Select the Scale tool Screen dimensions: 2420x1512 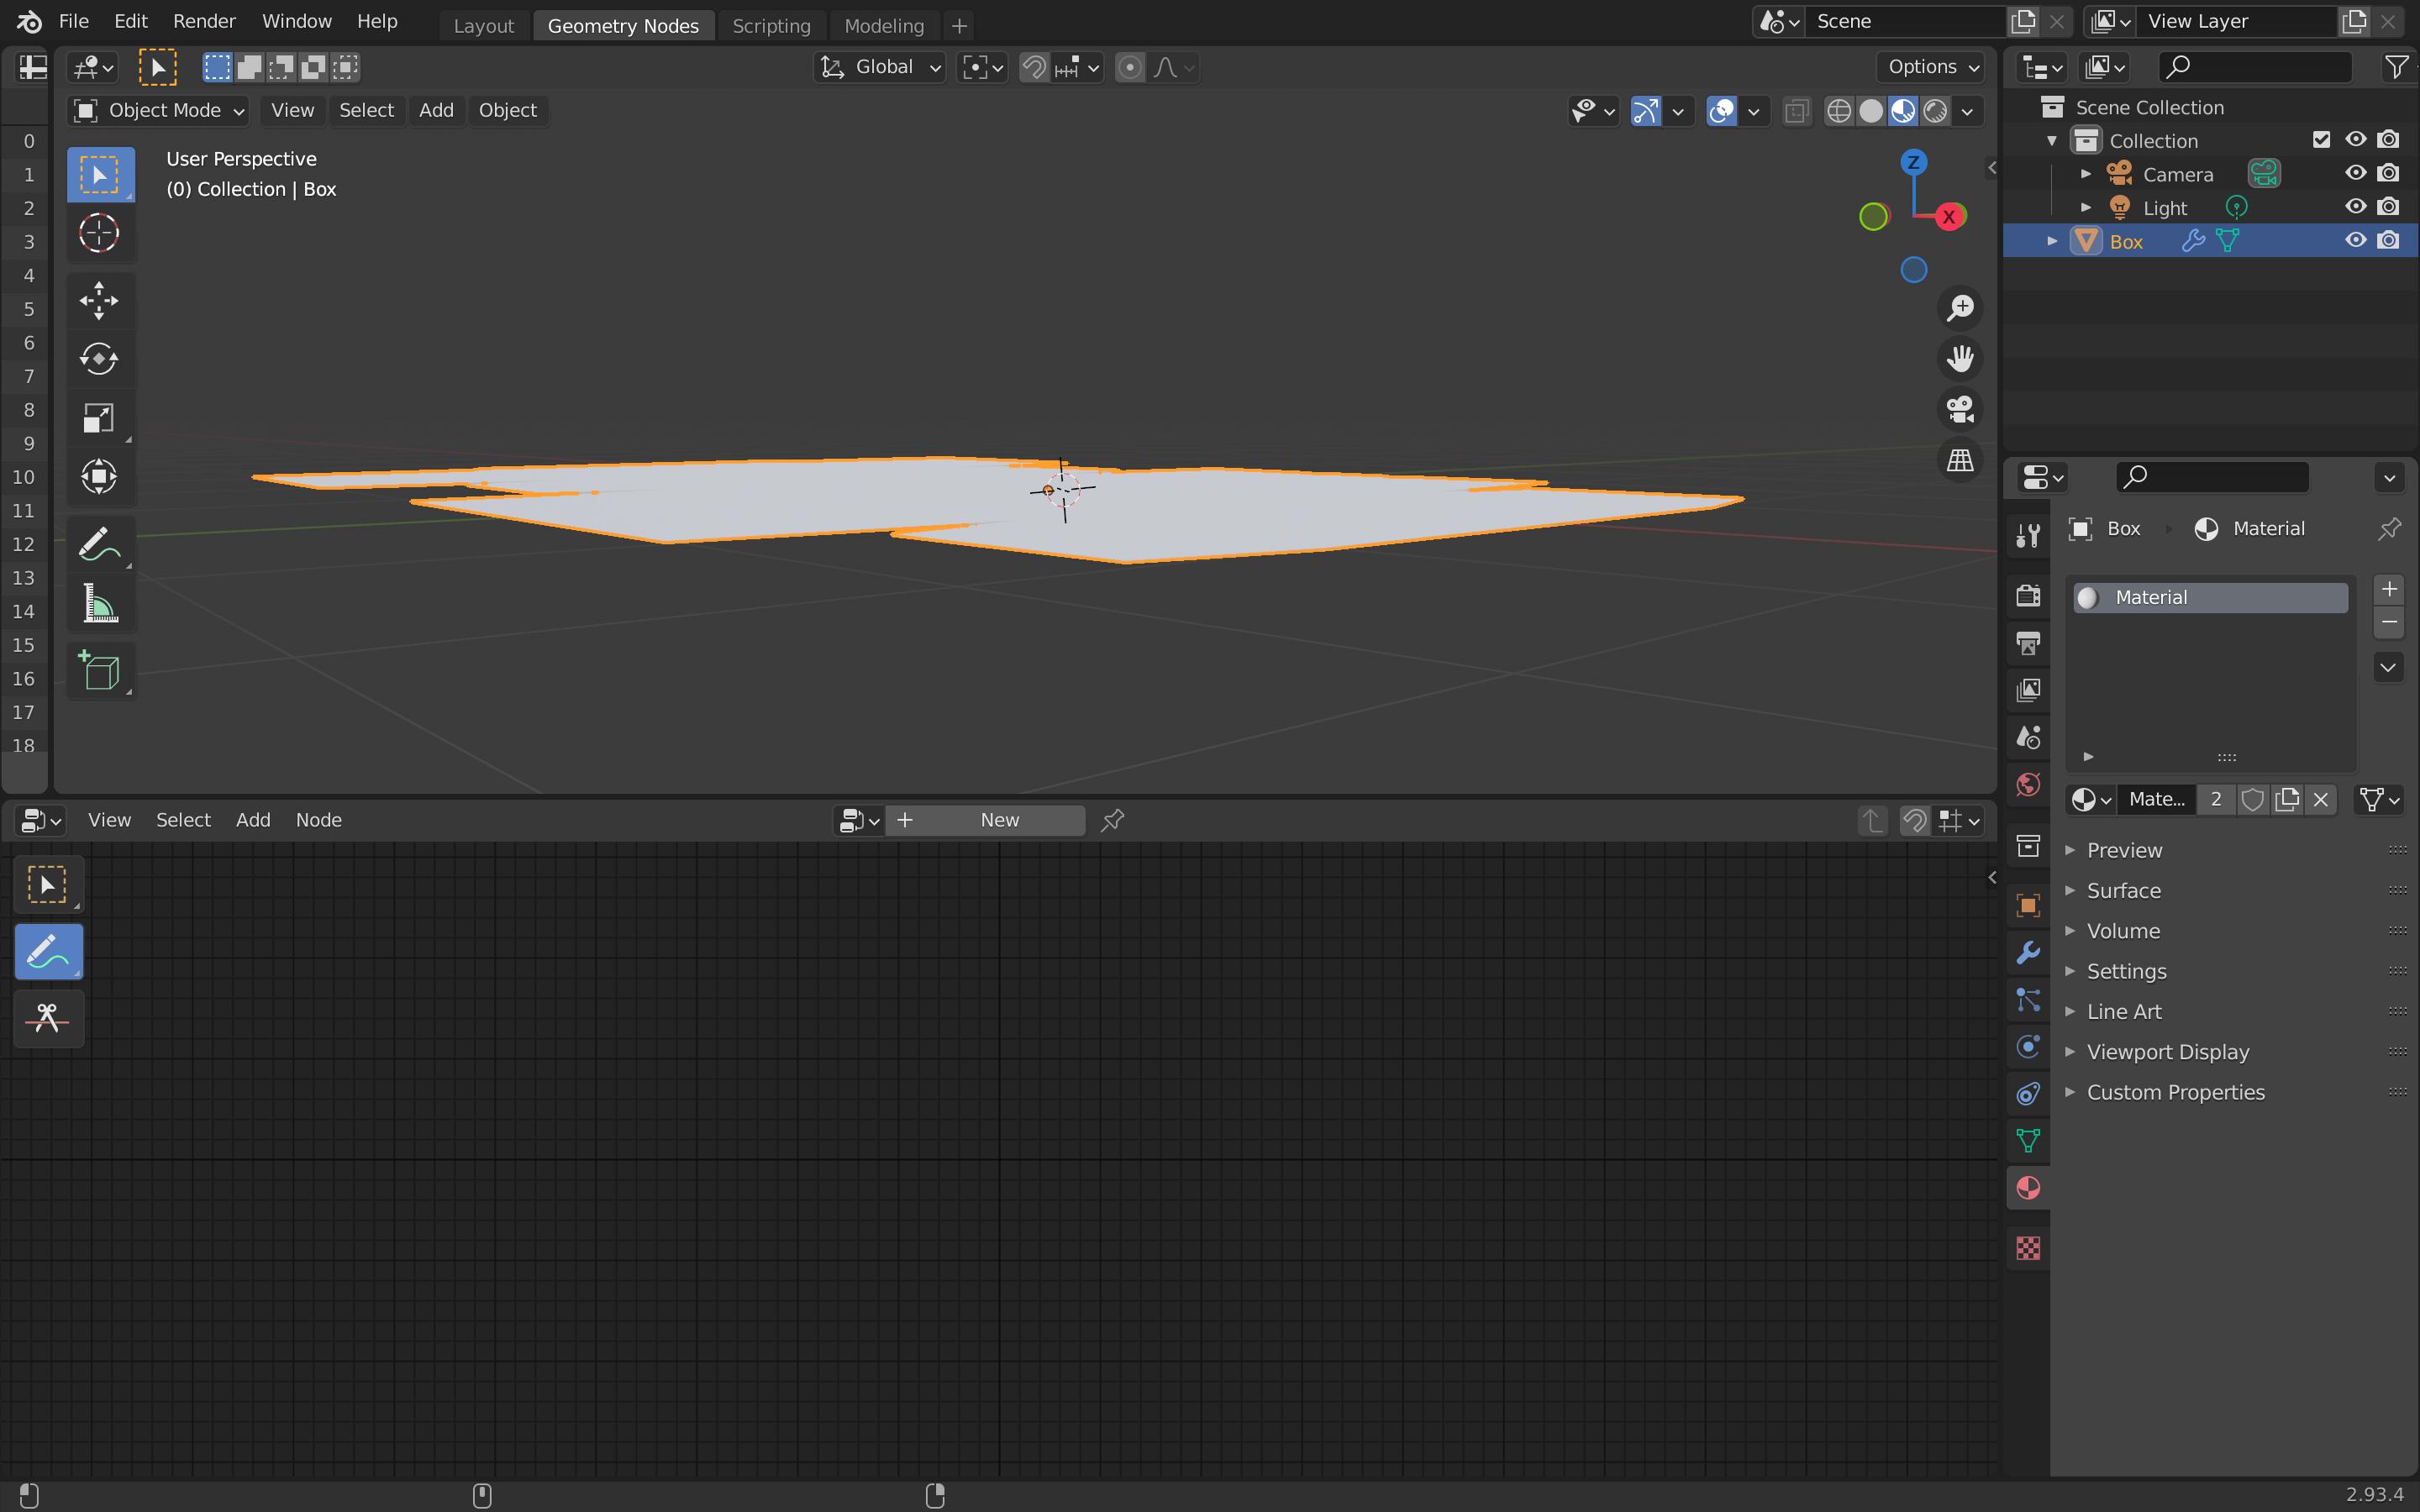click(x=99, y=417)
